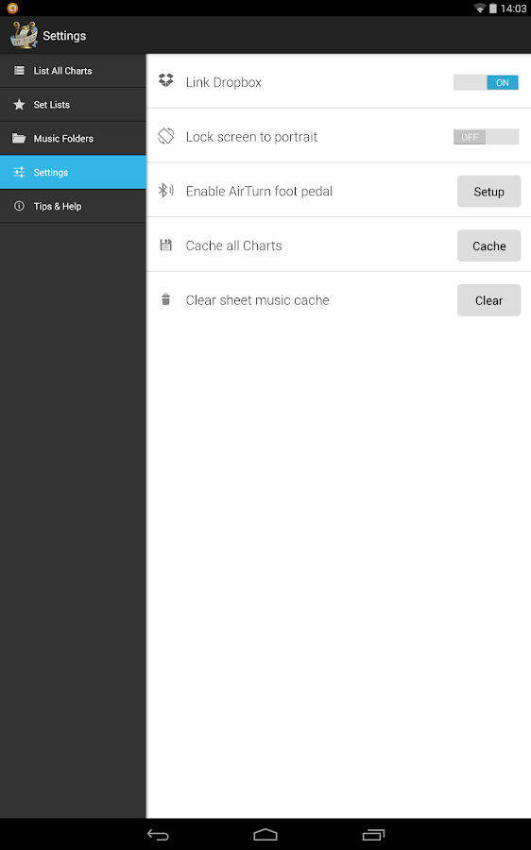Screen dimensions: 531x850
Task: Tap the Cache button
Action: 488,246
